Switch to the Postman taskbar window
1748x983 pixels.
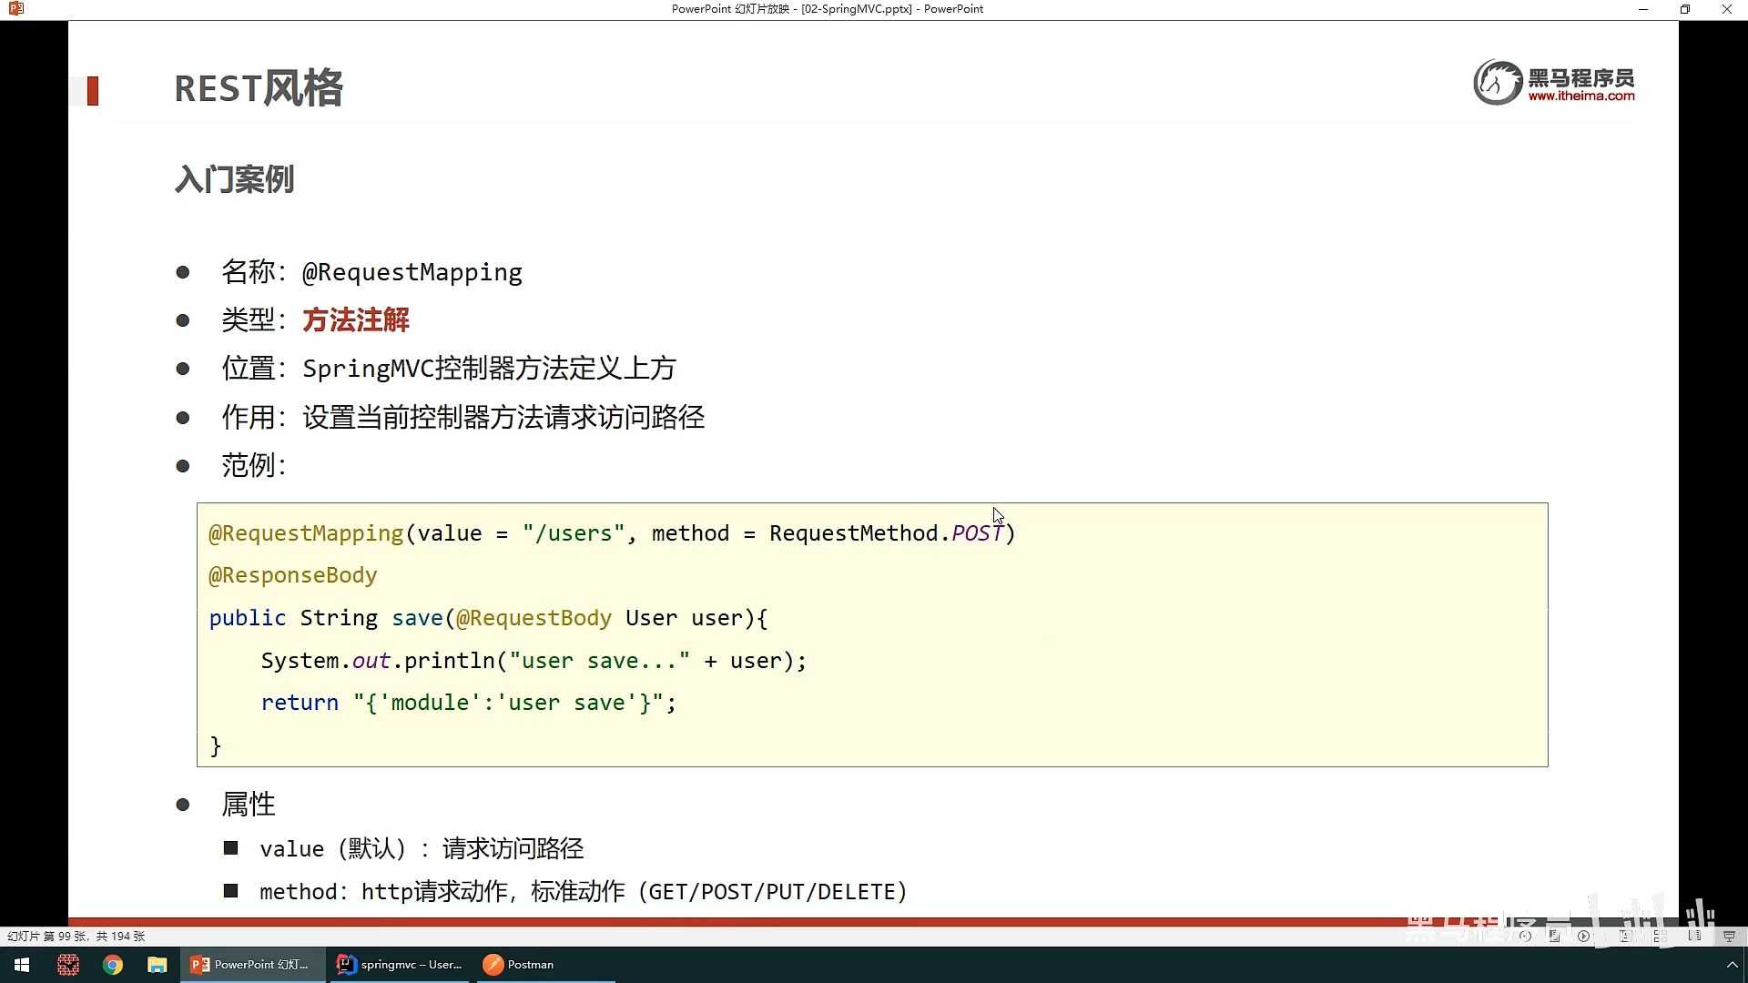(520, 965)
